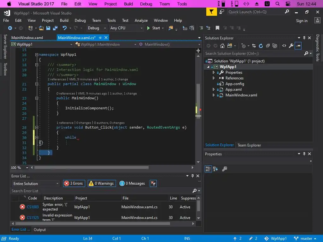Click the Solution Explorer Home icon
Image resolution: width=323 pixels, height=242 pixels.
pyautogui.click(x=222, y=46)
